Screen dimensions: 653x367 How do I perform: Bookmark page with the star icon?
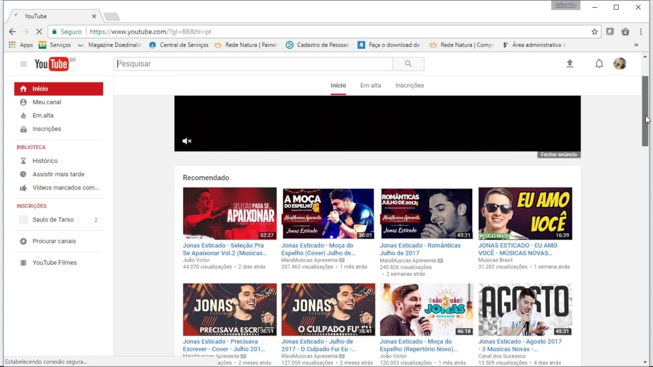click(x=594, y=32)
